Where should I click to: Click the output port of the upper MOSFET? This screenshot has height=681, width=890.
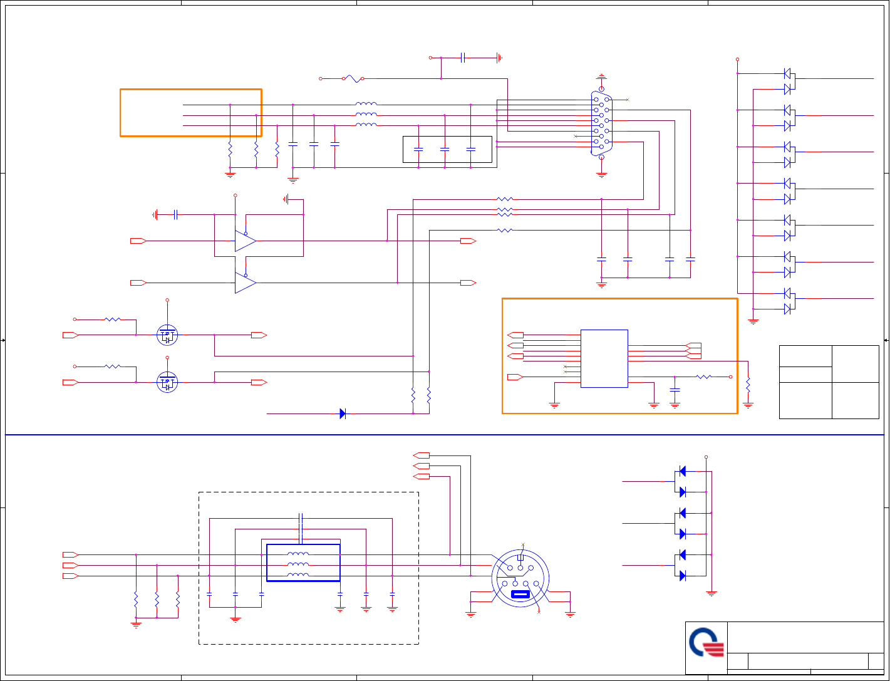[259, 335]
